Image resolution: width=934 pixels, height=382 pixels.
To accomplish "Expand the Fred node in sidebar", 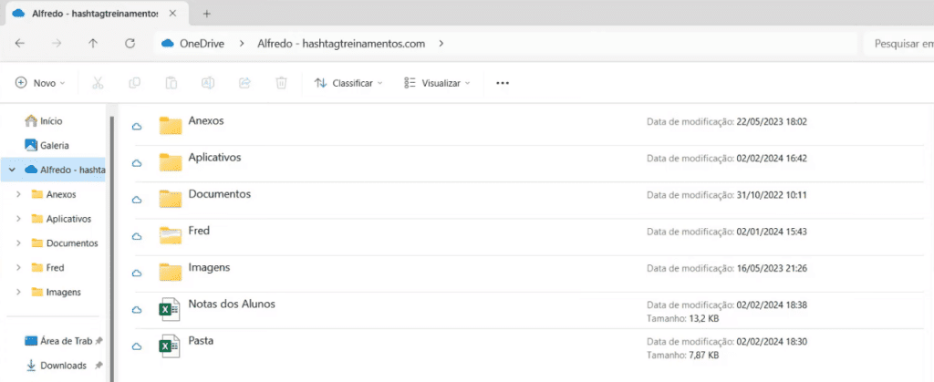I will click(x=18, y=268).
